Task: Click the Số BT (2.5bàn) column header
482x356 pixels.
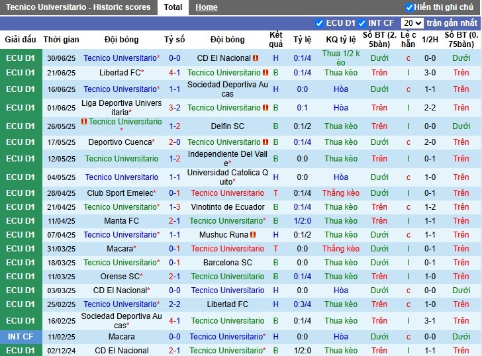Action: 379,39
